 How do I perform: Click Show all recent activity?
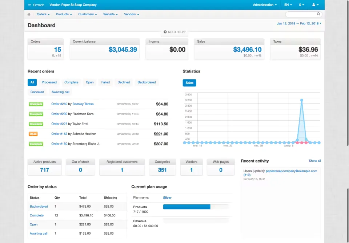(314, 161)
